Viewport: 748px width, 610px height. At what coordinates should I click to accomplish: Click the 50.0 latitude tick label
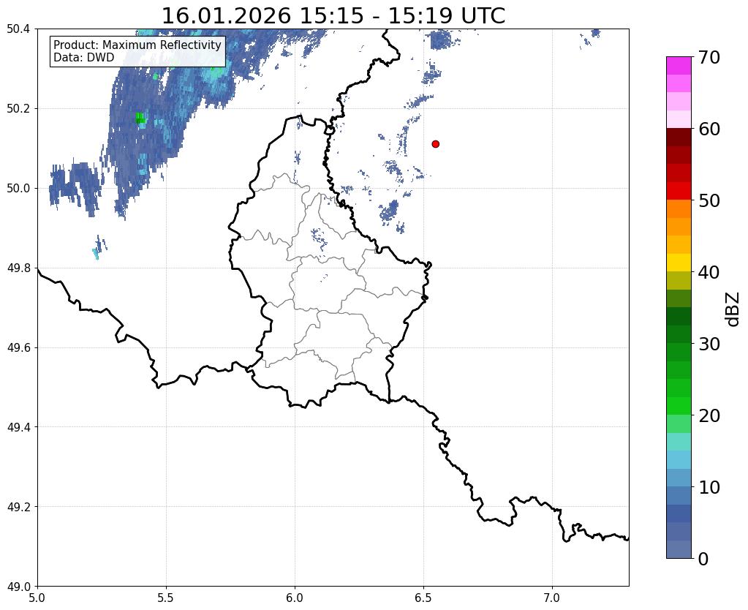18,189
